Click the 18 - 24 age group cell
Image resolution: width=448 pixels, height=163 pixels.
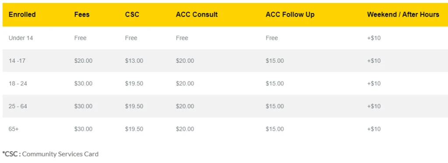coord(17,83)
